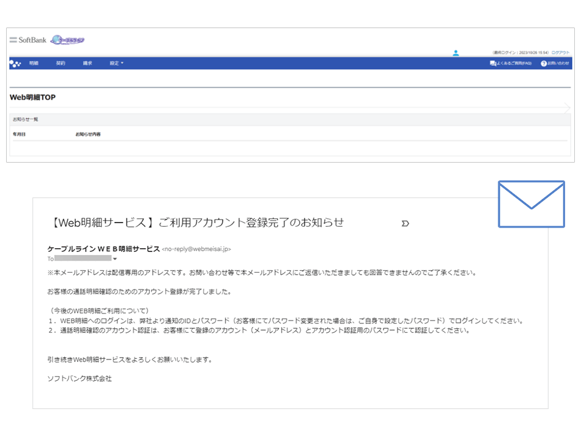Image resolution: width=581 pixels, height=428 pixels.
Task: Open the よくあるご質問(FAQ) link
Action: tap(514, 64)
